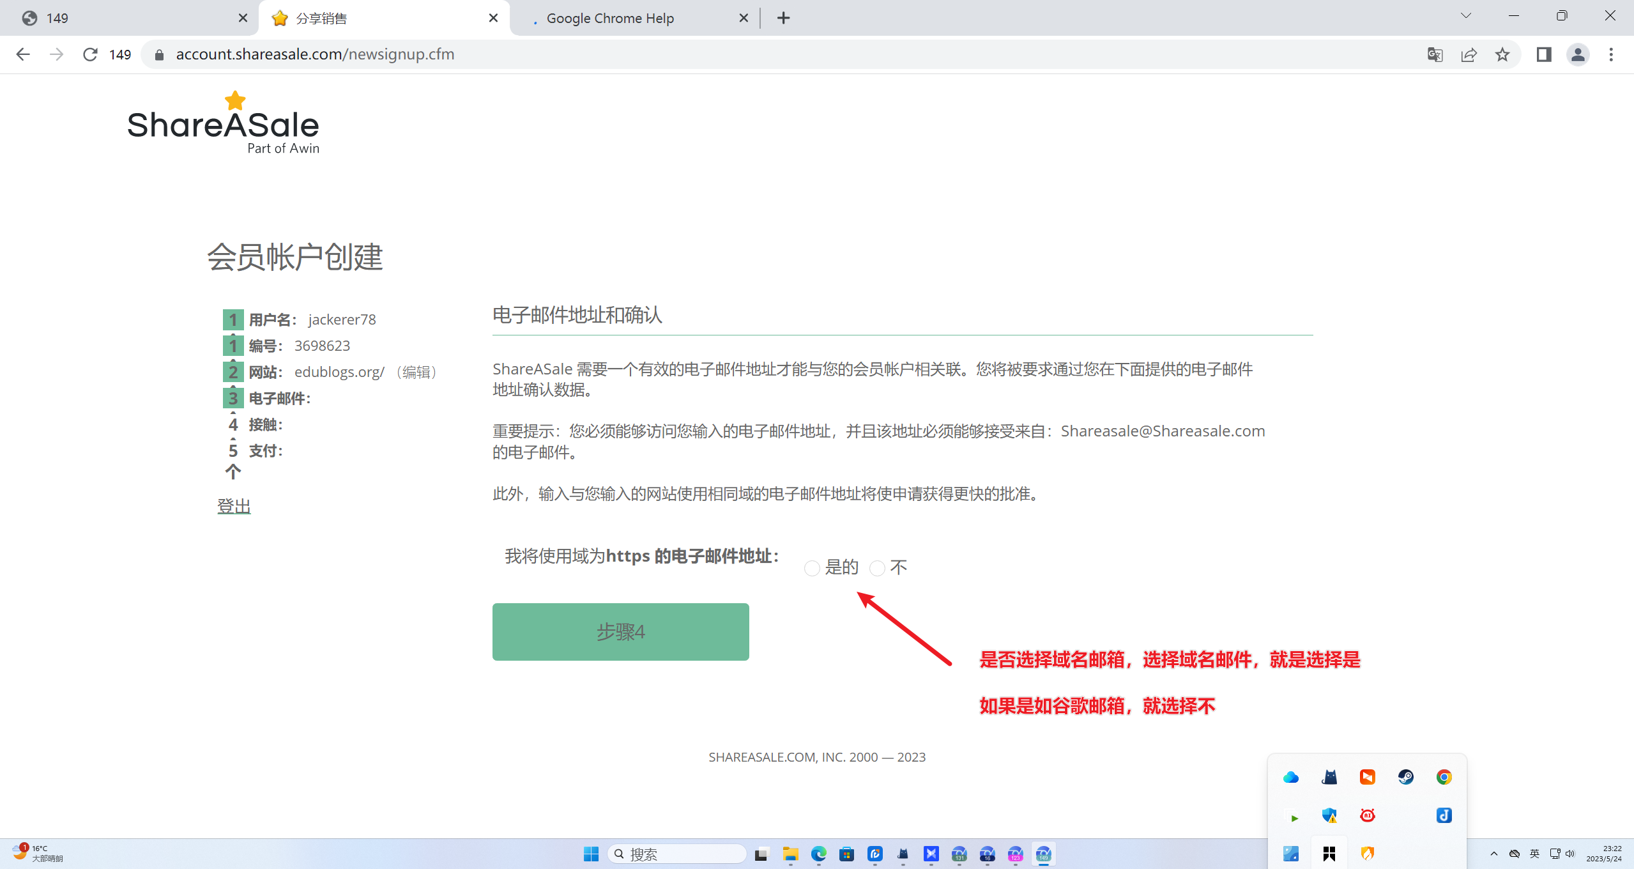Viewport: 1634px width, 869px height.
Task: Click the share page icon
Action: [x=1469, y=54]
